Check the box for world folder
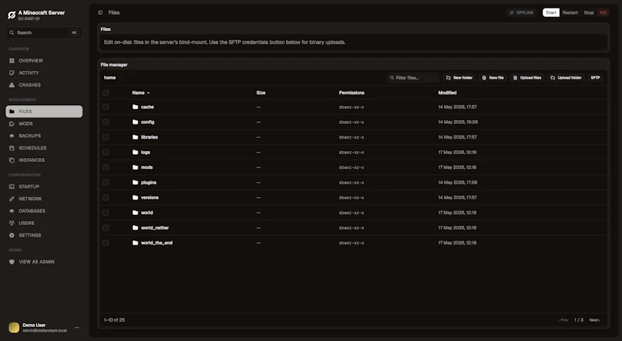Screen dimensions: 622x341 tap(106, 213)
